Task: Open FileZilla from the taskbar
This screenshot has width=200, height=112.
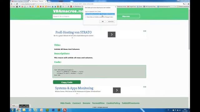Action: click(x=65, y=110)
